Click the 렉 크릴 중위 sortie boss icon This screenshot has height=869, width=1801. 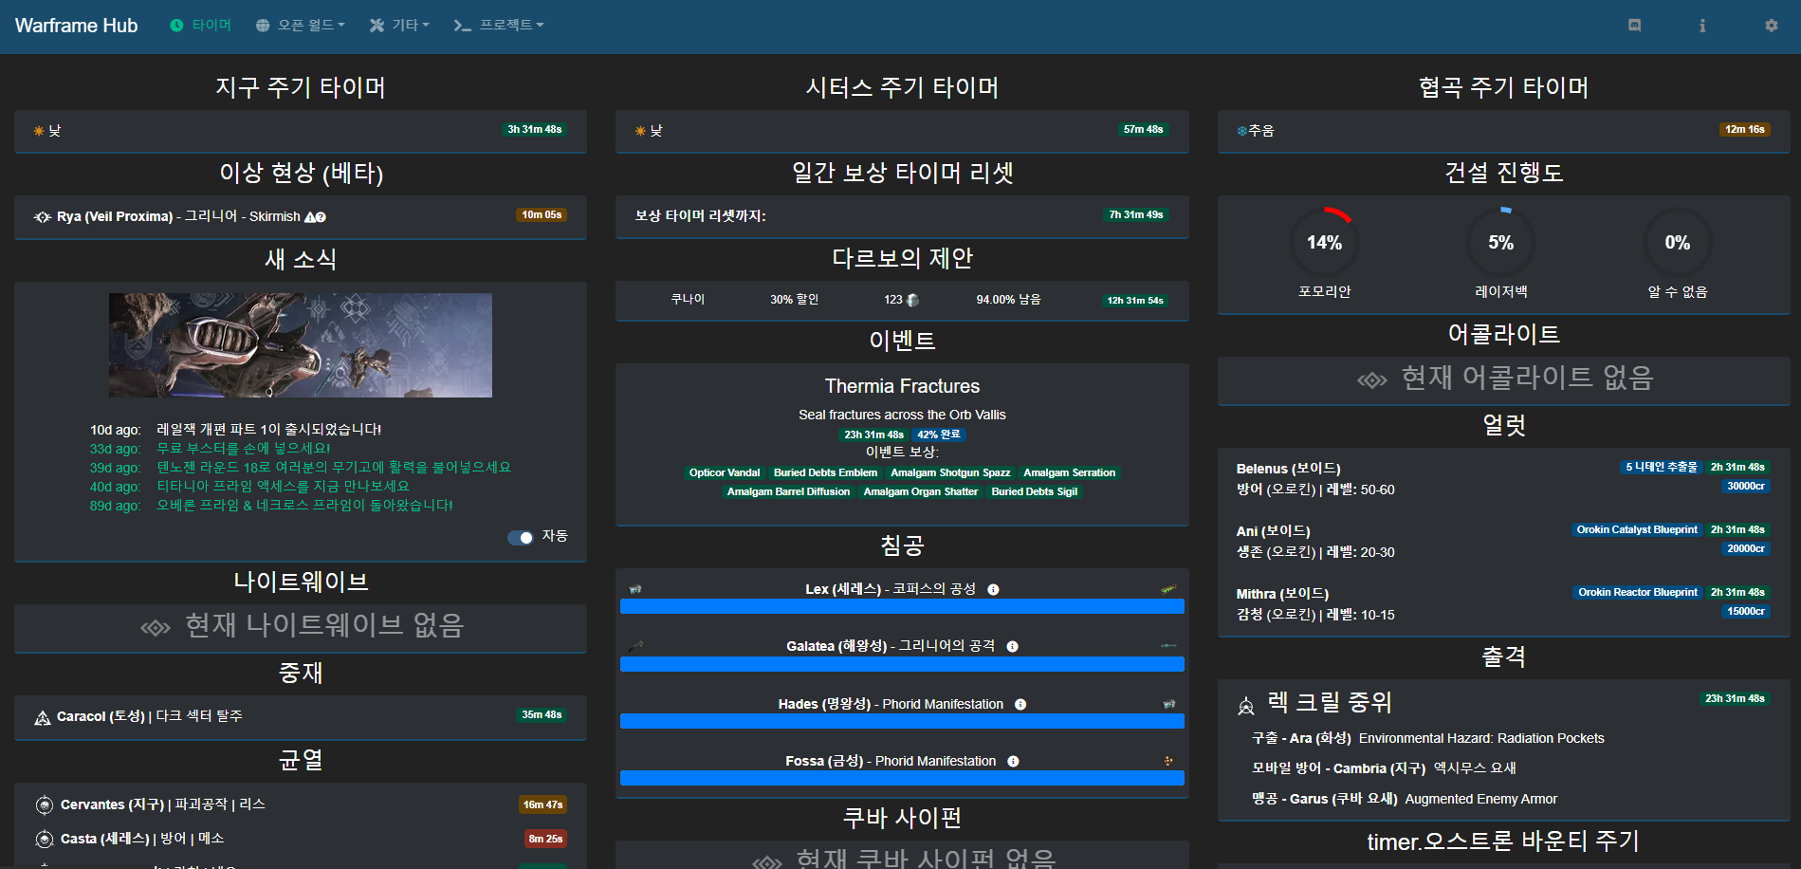[x=1246, y=705]
